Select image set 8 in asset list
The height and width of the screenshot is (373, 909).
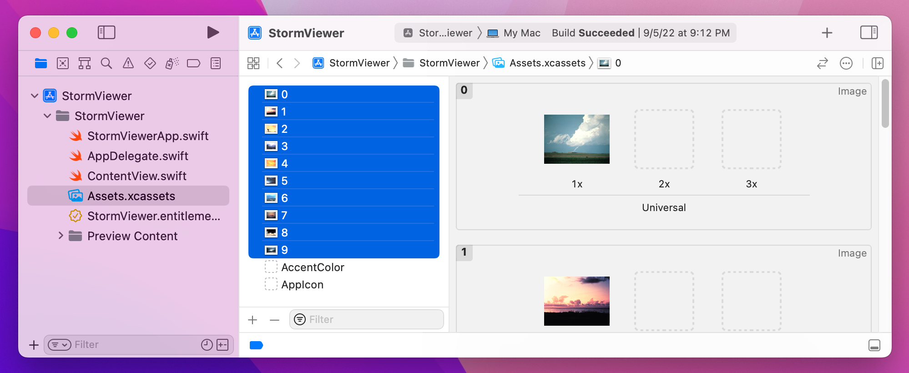click(344, 232)
